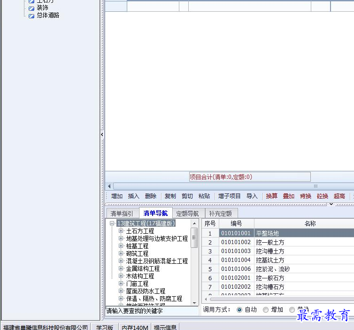Switch to the 清单导航 tab

155,213
